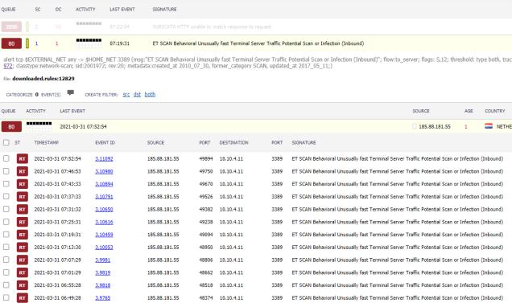The height and width of the screenshot is (303, 512).
Task: Check the box for the 07:31:32 event
Action: [6, 209]
